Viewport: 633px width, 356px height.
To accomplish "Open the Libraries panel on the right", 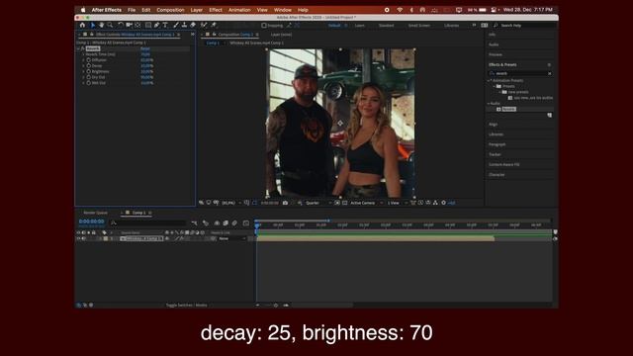I will click(497, 134).
